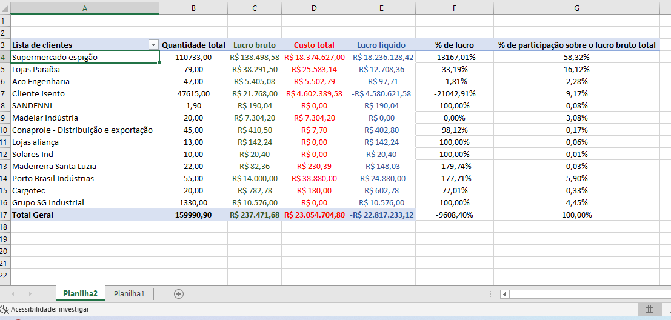
Task: Select the -R$ 24.880,00 net profit cell
Action: [381, 178]
